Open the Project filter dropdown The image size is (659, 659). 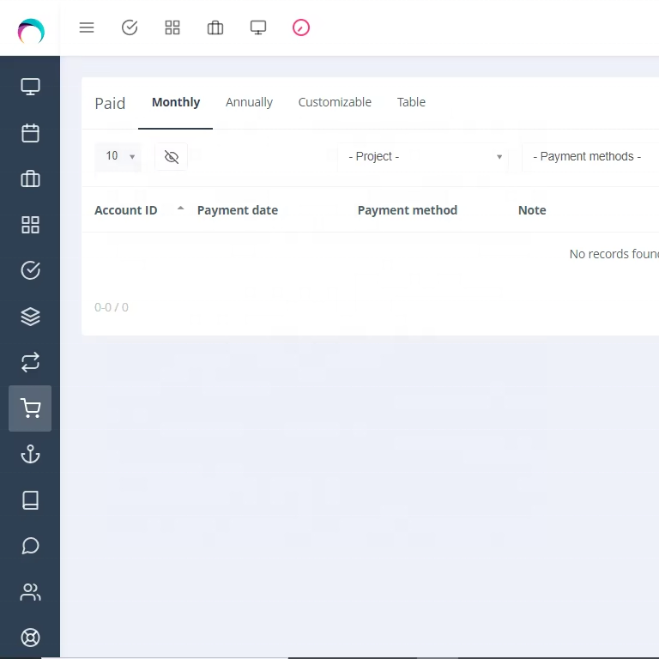424,157
